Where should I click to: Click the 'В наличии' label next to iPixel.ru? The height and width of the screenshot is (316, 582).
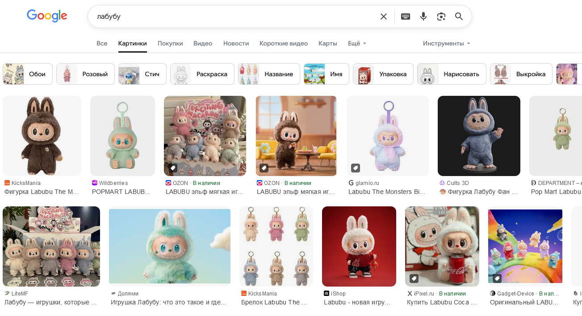pyautogui.click(x=452, y=294)
